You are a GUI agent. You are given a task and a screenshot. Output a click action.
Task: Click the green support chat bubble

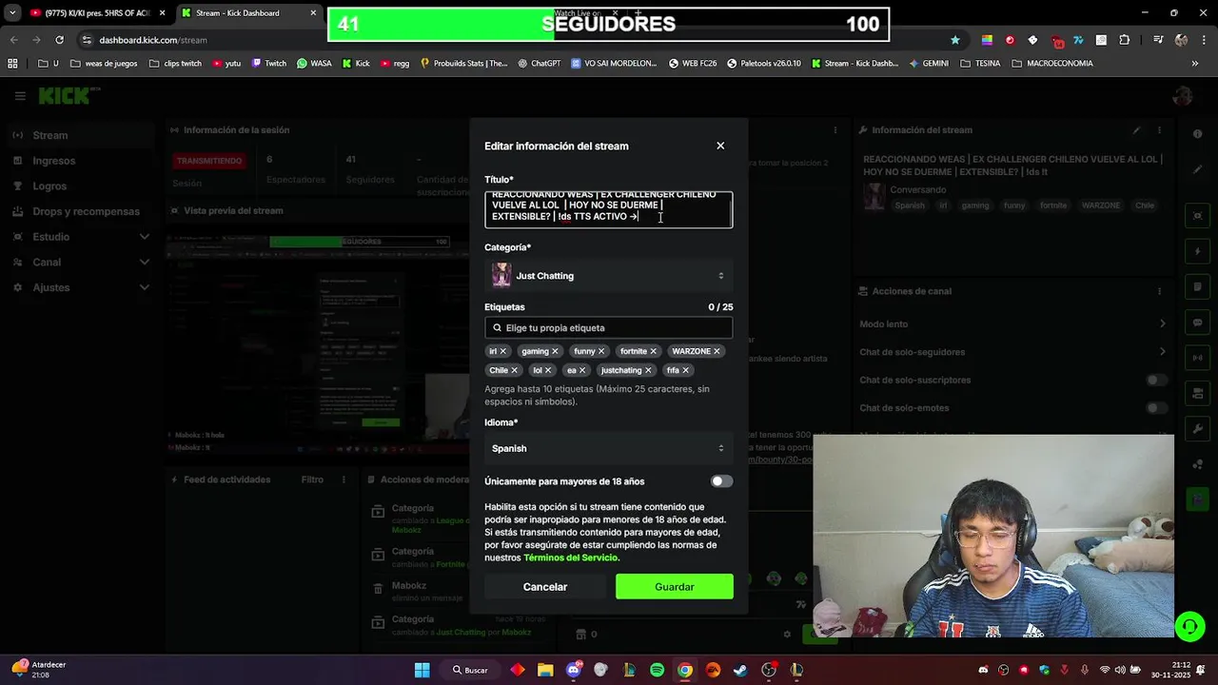(x=1189, y=626)
